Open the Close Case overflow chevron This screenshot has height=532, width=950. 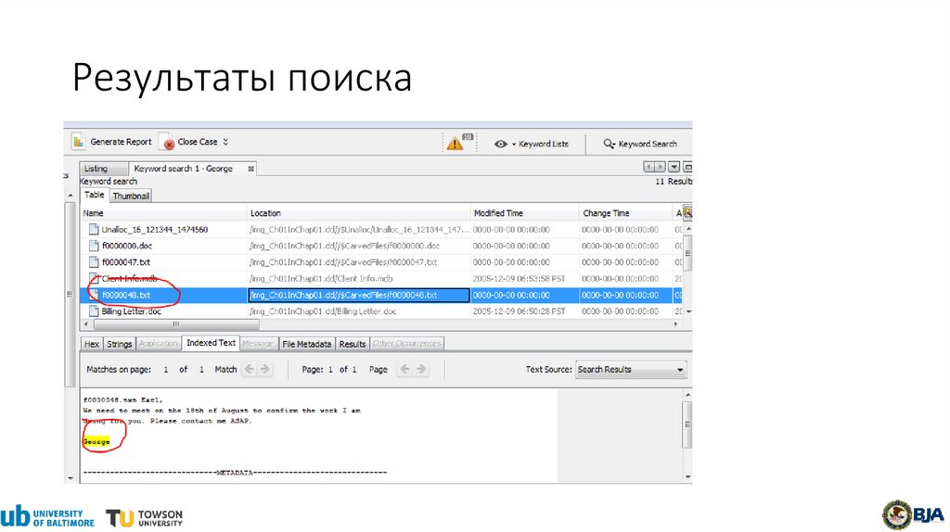click(x=226, y=142)
